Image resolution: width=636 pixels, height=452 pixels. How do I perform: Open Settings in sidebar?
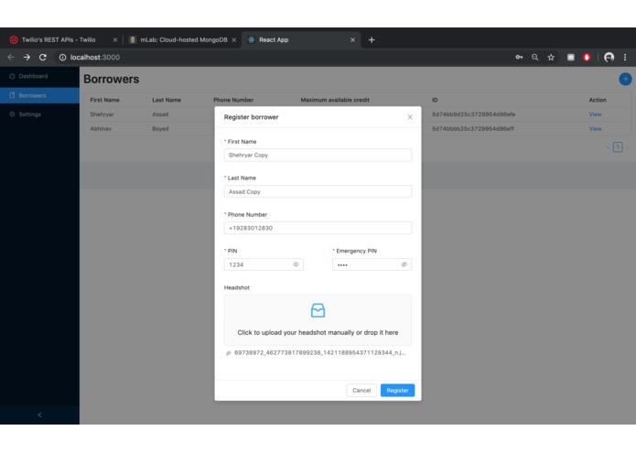coord(39,114)
